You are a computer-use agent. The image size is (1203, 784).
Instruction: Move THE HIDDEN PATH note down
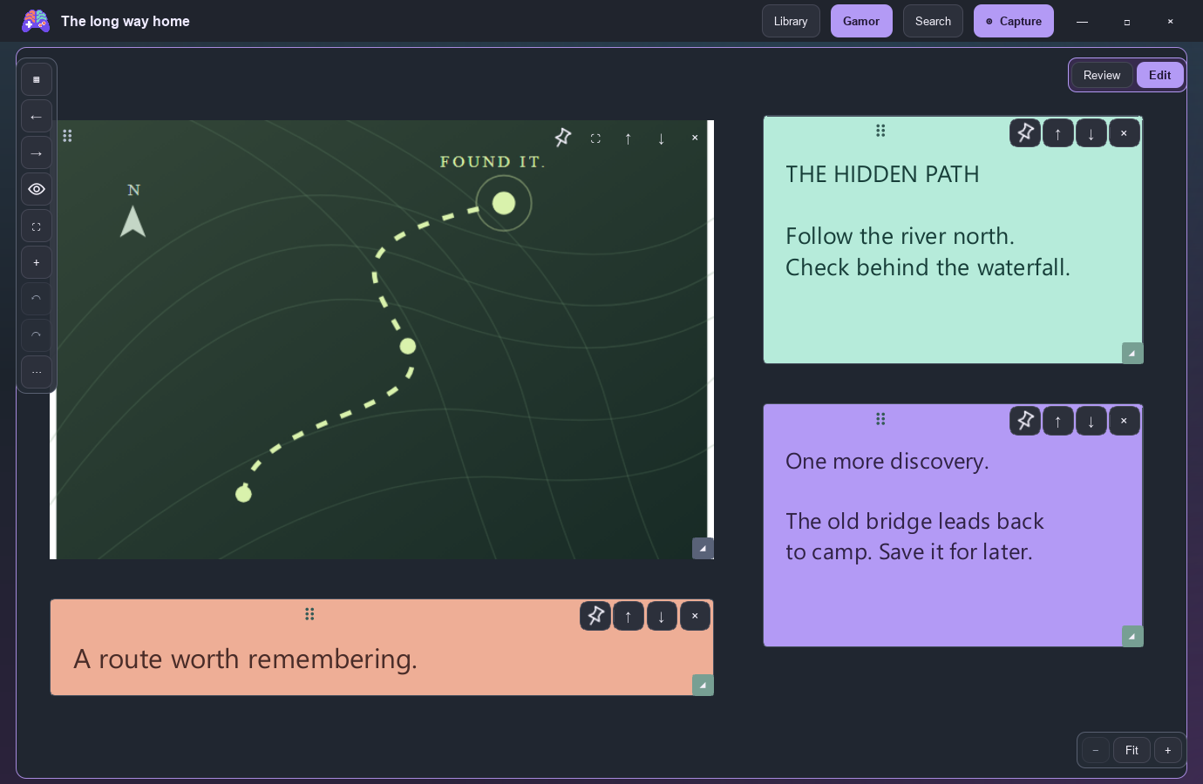pyautogui.click(x=1091, y=132)
